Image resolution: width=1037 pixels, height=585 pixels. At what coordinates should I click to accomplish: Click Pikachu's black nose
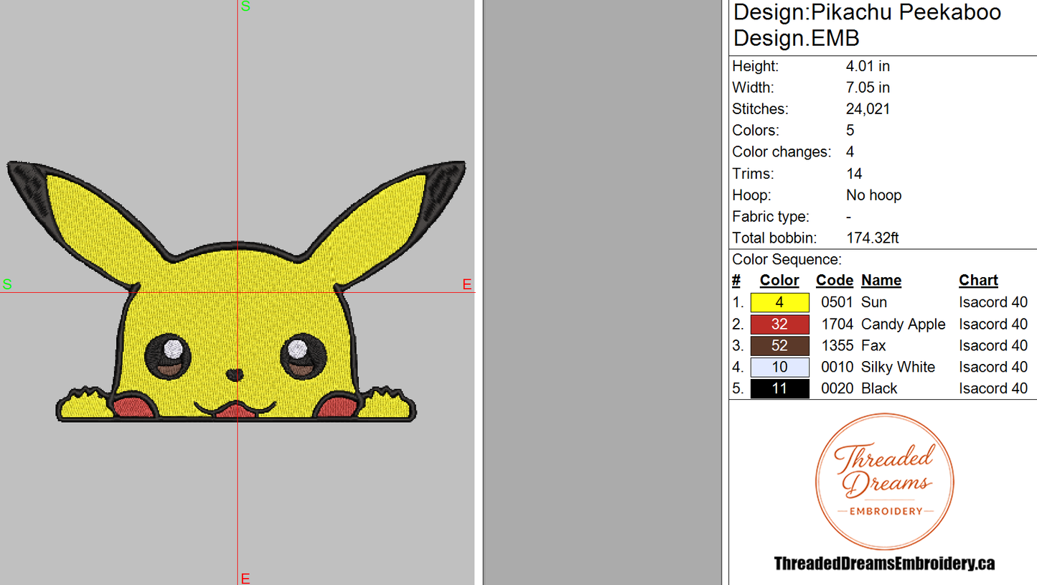coord(235,375)
